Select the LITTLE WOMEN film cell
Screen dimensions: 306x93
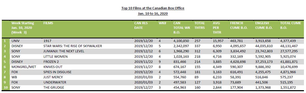coord(55,57)
